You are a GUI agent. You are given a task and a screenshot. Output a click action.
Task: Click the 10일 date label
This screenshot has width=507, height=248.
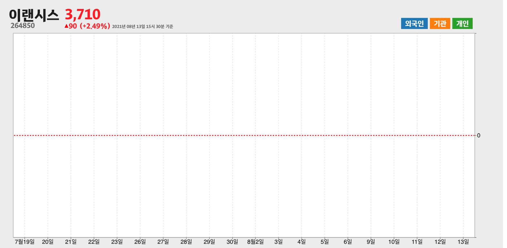[x=394, y=242]
